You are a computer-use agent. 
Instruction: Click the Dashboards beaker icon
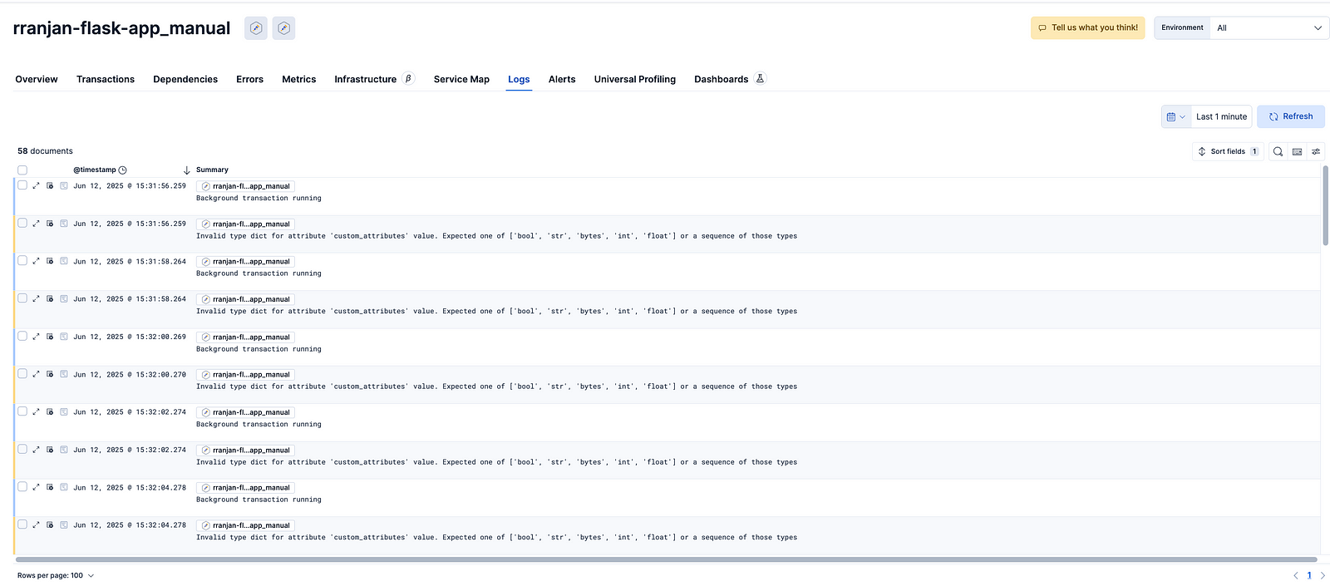point(760,79)
